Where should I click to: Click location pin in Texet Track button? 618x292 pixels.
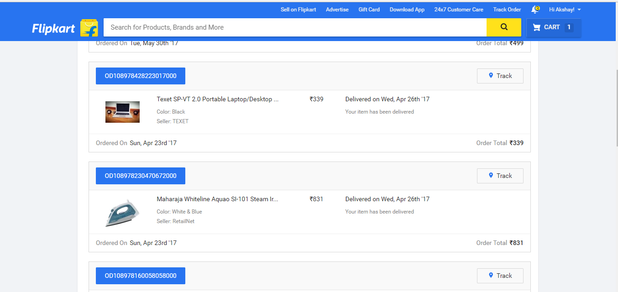[491, 75]
